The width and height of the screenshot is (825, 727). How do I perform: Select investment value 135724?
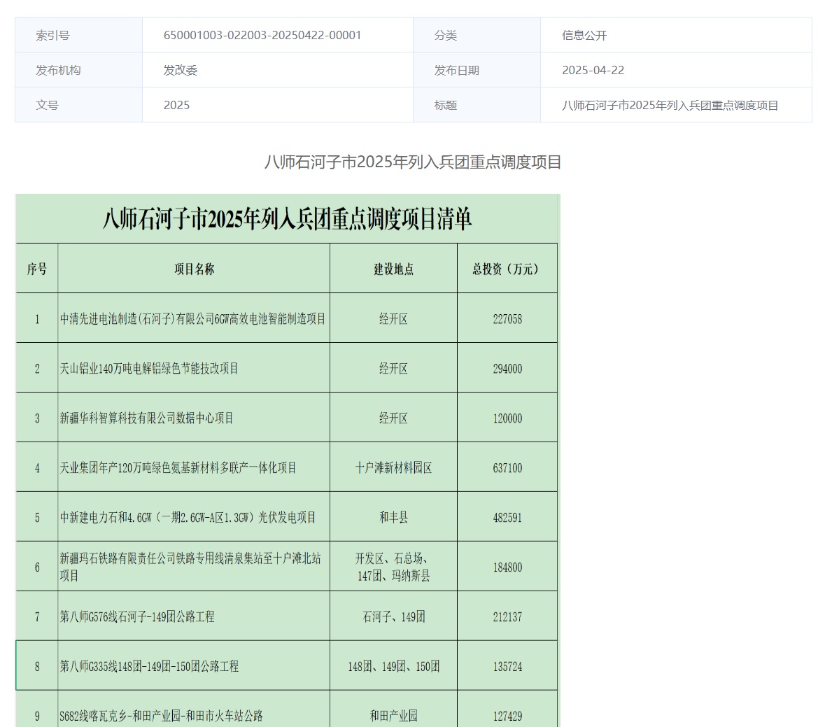pyautogui.click(x=507, y=667)
